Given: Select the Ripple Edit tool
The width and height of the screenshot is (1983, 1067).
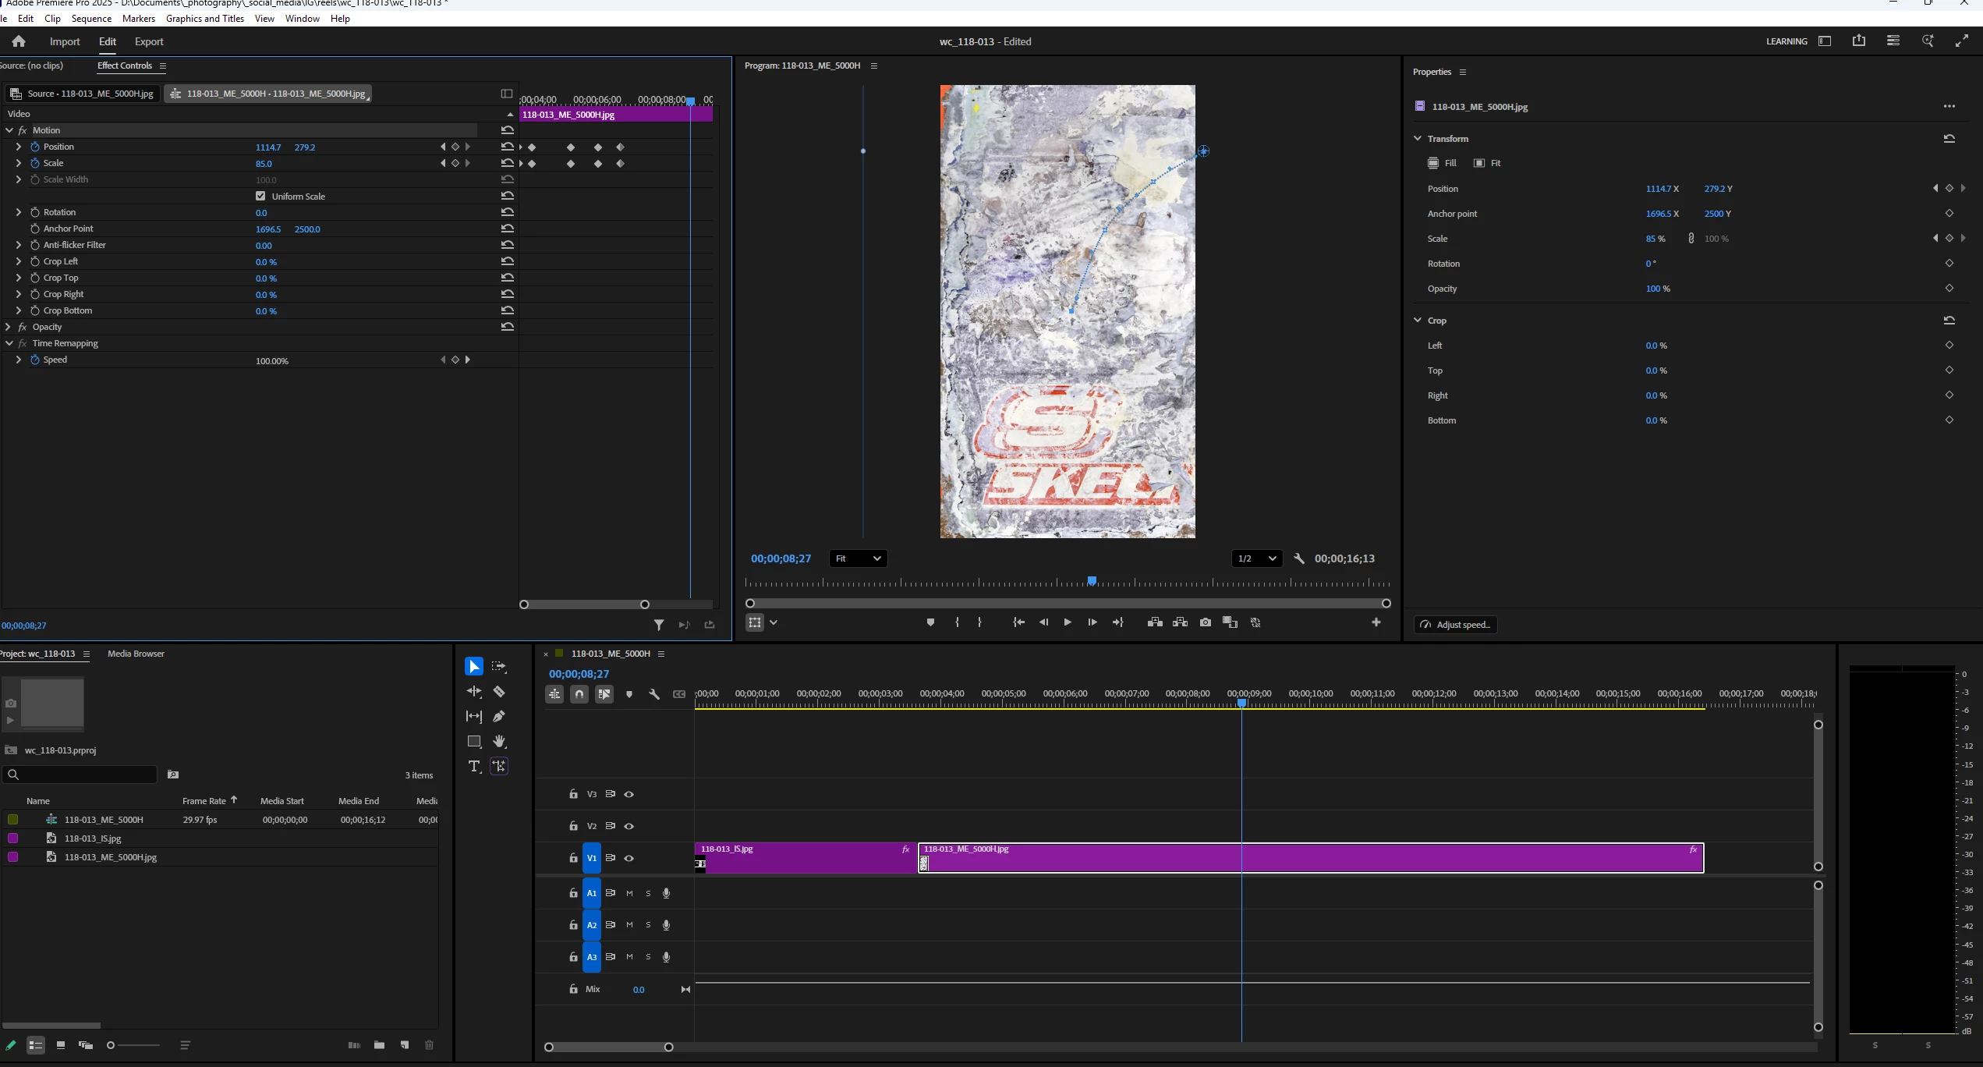Looking at the screenshot, I should coord(474,692).
